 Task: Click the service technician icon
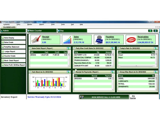[x=82, y=97]
